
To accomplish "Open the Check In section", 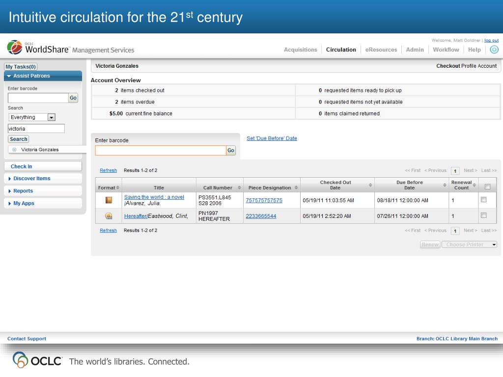I will [x=43, y=166].
